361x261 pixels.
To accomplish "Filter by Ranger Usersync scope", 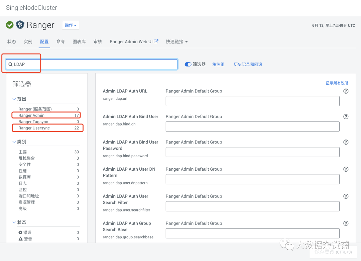I will 48,128.
